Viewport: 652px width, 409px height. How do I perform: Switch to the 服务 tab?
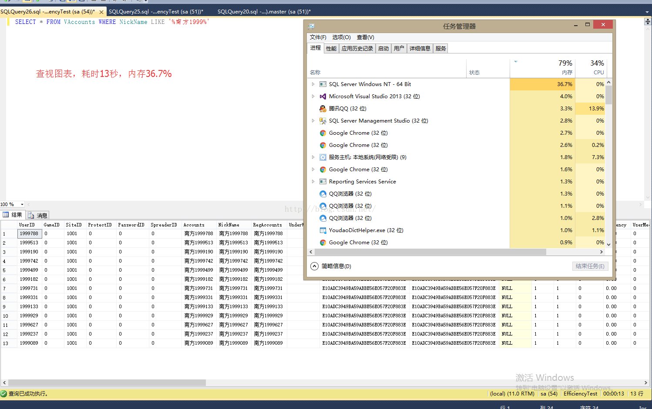(440, 49)
